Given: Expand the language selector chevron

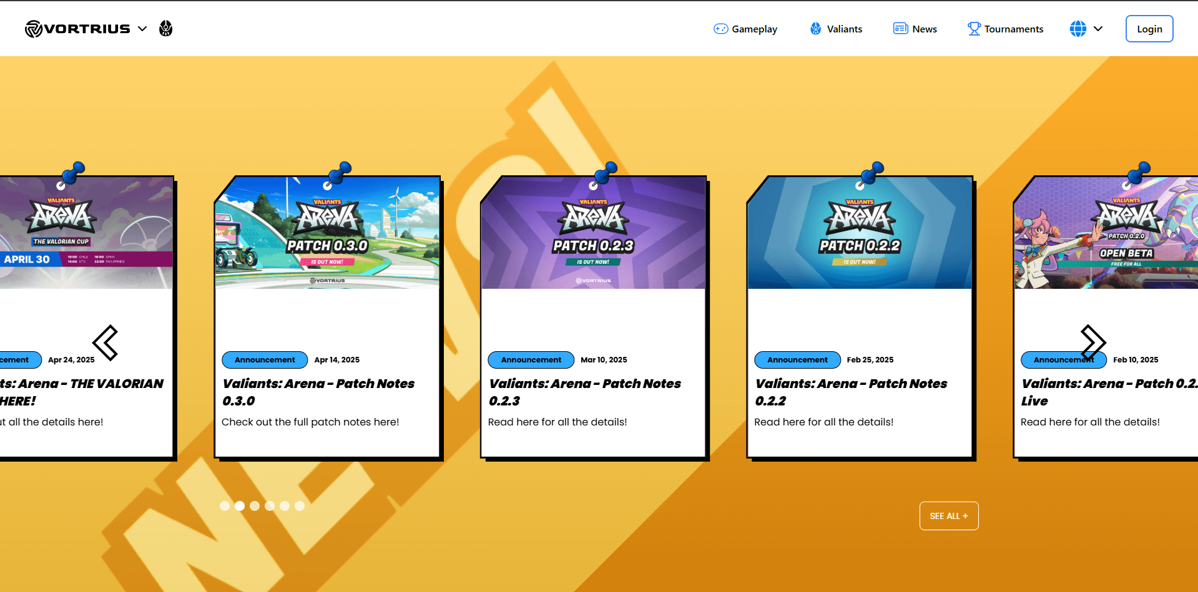Looking at the screenshot, I should click(x=1098, y=29).
